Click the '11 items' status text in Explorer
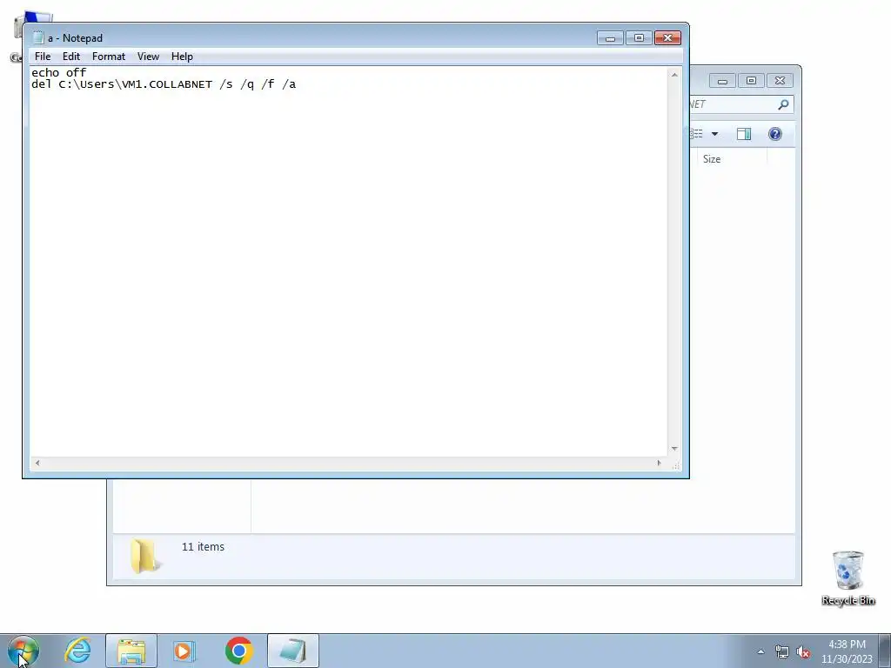The image size is (891, 668). click(x=203, y=547)
